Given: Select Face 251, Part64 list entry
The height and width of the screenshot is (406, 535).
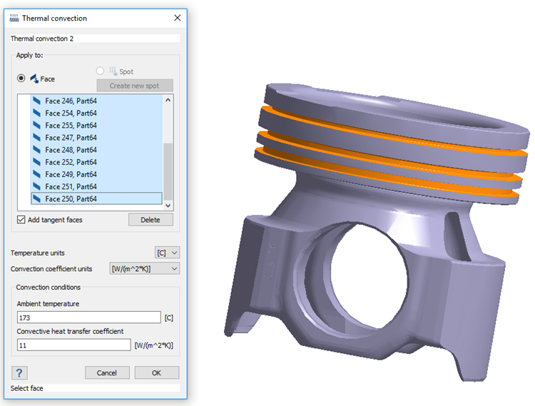Looking at the screenshot, I should [70, 186].
